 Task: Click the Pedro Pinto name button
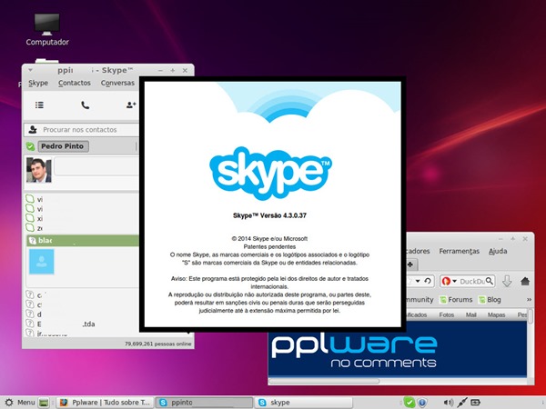click(63, 146)
